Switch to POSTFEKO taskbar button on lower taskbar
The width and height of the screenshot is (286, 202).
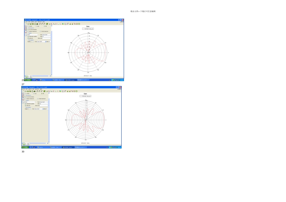68,147
